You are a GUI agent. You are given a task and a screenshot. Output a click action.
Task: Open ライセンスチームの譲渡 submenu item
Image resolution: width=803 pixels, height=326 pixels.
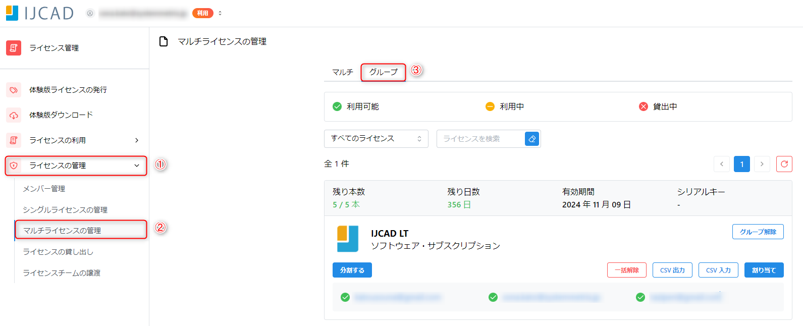[62, 273]
